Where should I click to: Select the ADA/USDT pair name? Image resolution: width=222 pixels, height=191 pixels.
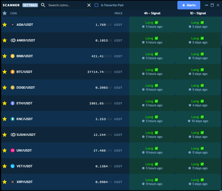point(25,25)
